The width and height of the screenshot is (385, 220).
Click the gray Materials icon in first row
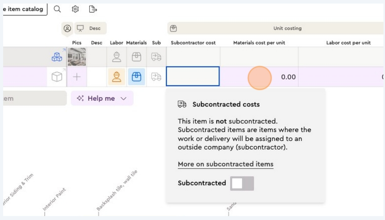click(x=136, y=57)
